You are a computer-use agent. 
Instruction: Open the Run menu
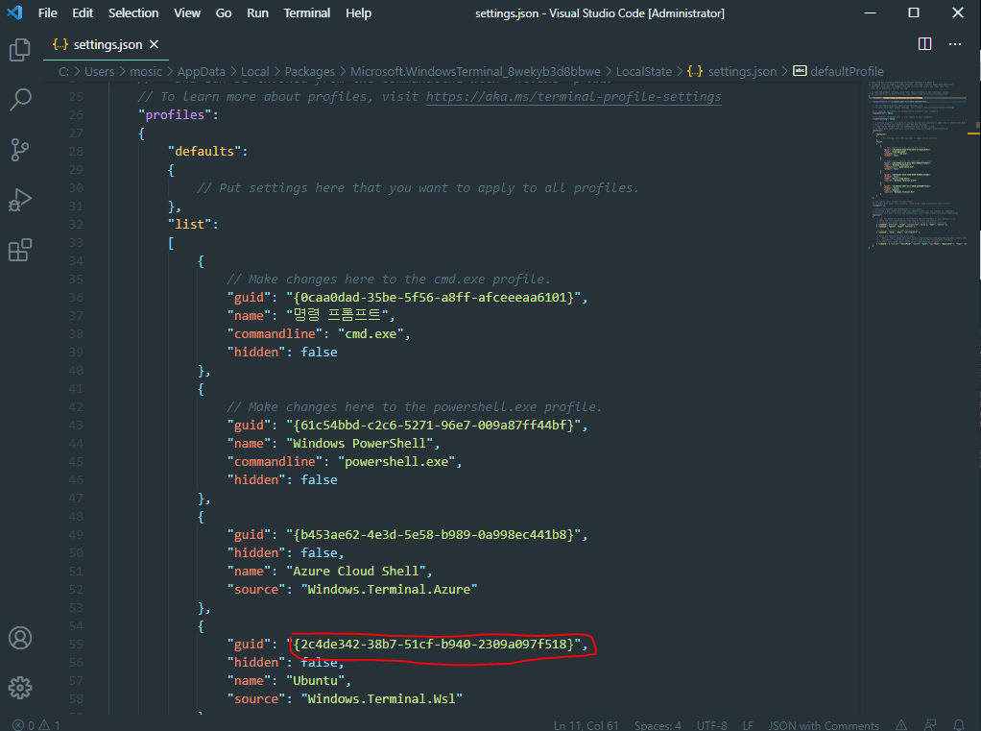point(257,13)
